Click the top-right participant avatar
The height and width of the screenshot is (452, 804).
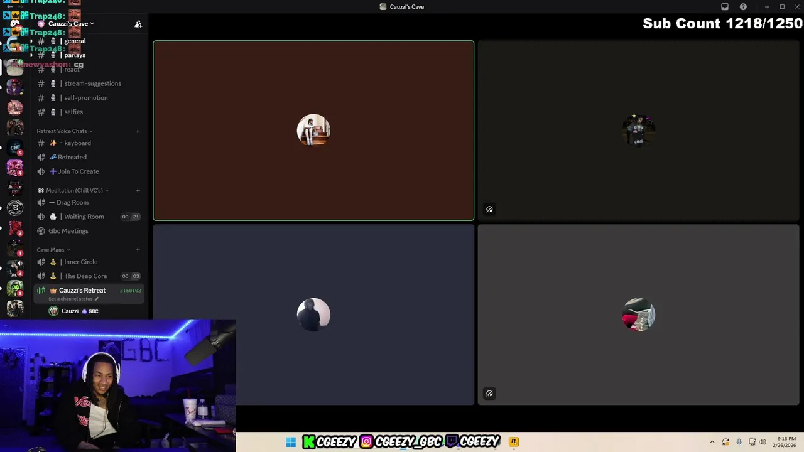pyautogui.click(x=638, y=131)
